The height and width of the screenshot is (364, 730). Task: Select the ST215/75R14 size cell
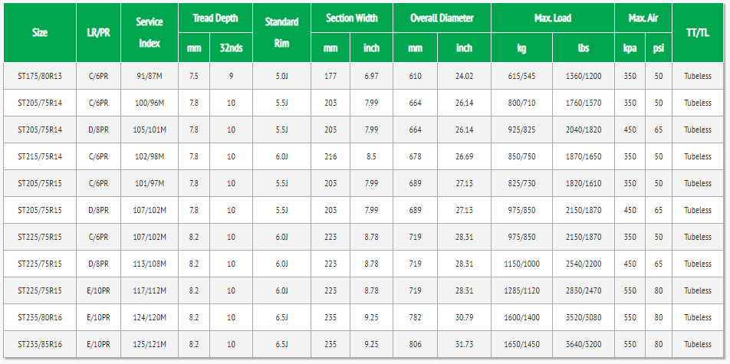(40, 156)
